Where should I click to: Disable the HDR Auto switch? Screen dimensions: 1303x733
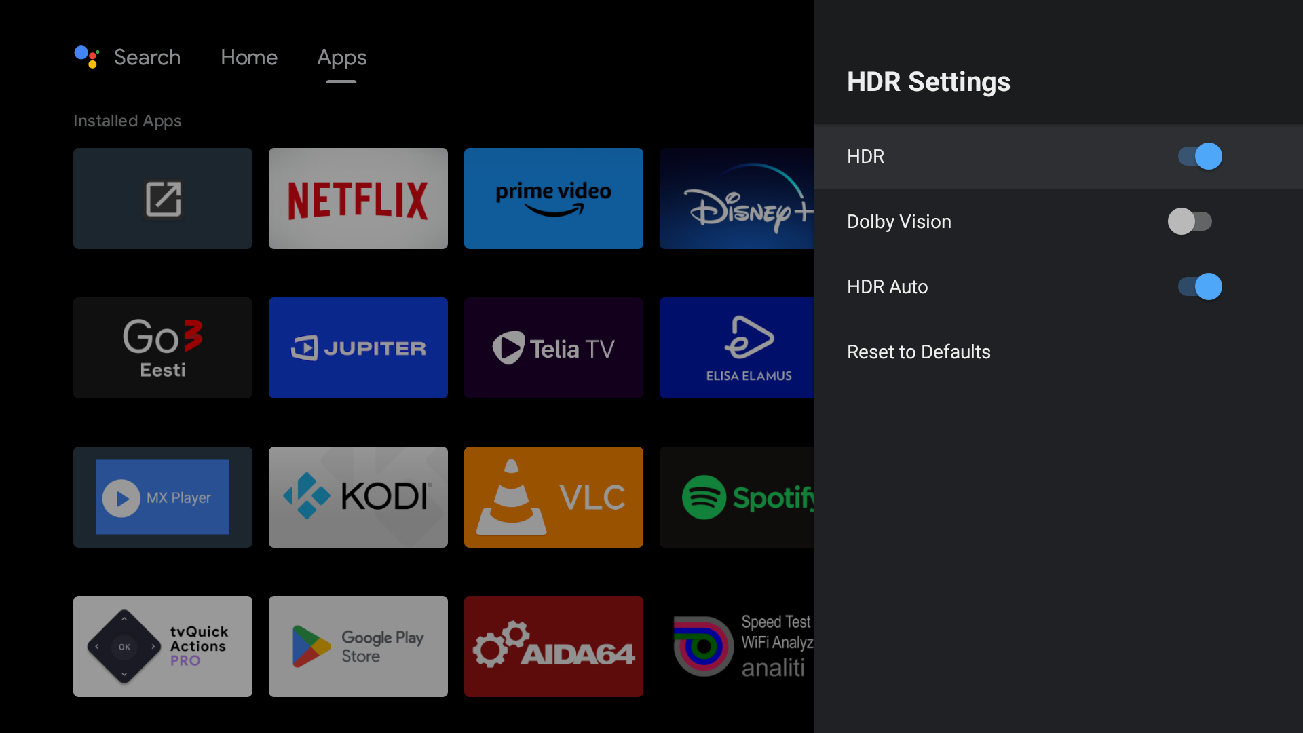(x=1199, y=286)
